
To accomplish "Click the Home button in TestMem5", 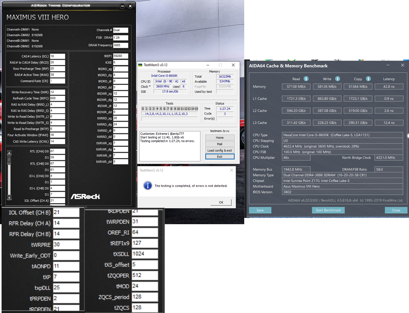I will pos(220,137).
